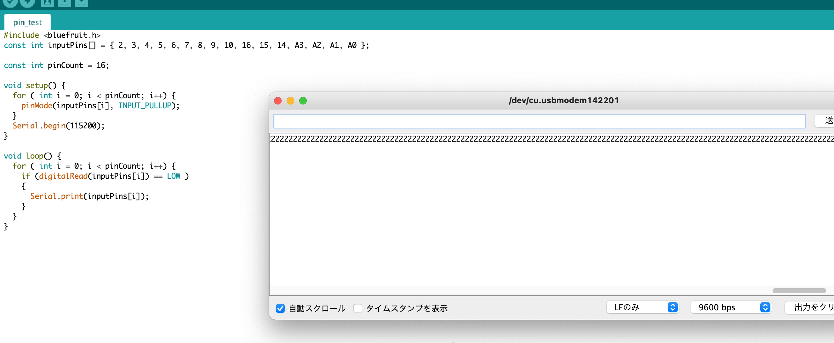Image resolution: width=834 pixels, height=343 pixels.
Task: Click the digitalRead == LOW if statement
Action: 105,176
